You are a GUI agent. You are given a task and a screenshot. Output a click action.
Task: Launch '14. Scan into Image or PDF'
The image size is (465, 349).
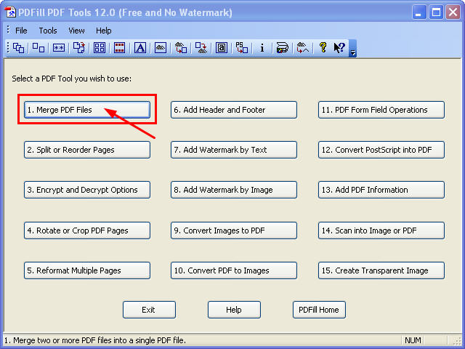381,230
